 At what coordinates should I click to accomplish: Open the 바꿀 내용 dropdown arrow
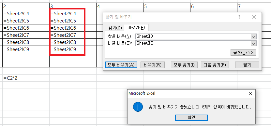tap(253, 44)
